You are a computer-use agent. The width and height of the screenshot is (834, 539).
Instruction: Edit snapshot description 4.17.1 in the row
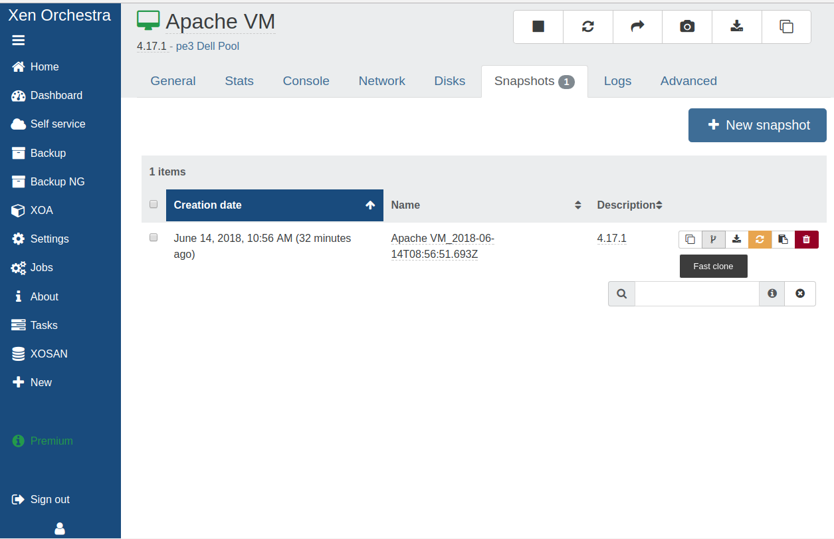click(611, 238)
